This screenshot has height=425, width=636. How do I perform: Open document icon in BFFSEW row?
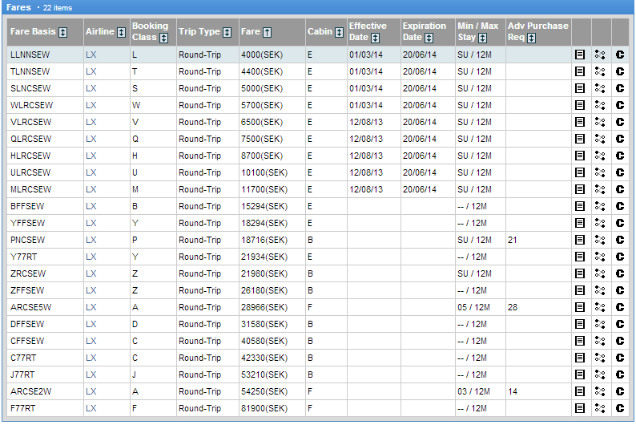(x=580, y=206)
